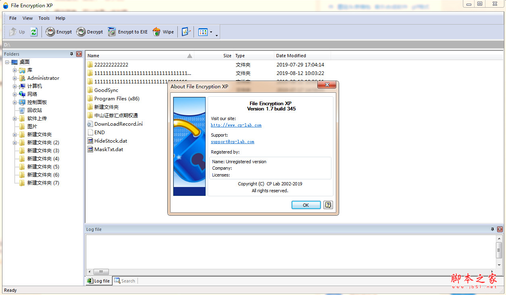Switch to the Log file tab
506x295 pixels.
point(99,281)
